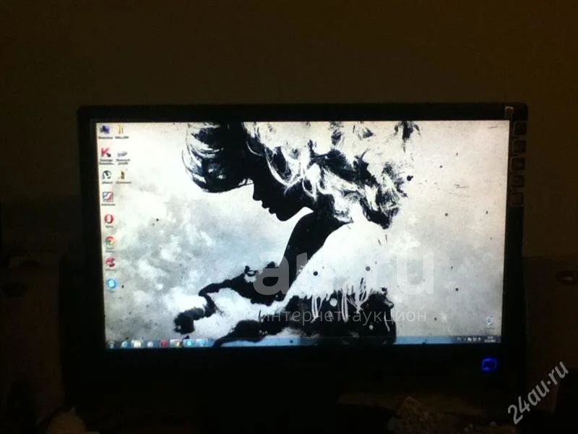Click the Chrome taskbar button
The width and height of the screenshot is (578, 434).
tap(176, 344)
